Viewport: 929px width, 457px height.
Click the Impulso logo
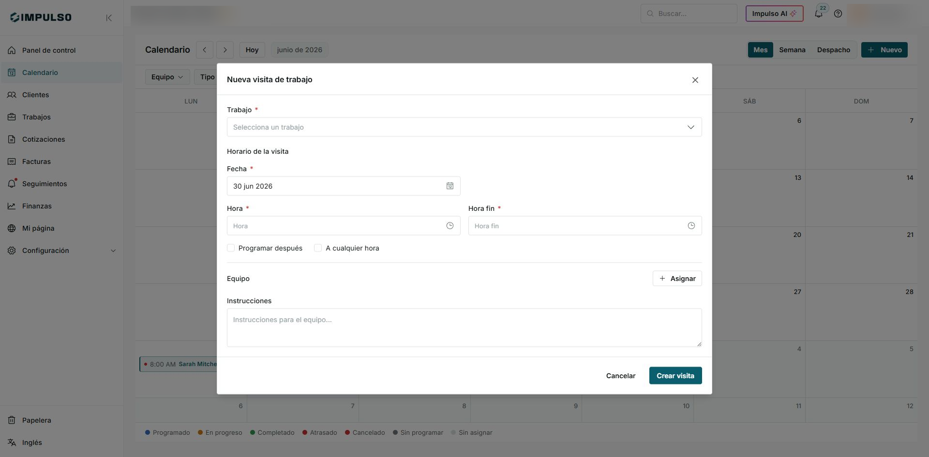coord(41,17)
